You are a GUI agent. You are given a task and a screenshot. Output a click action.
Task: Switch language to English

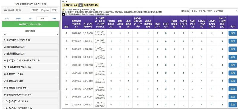(45, 10)
